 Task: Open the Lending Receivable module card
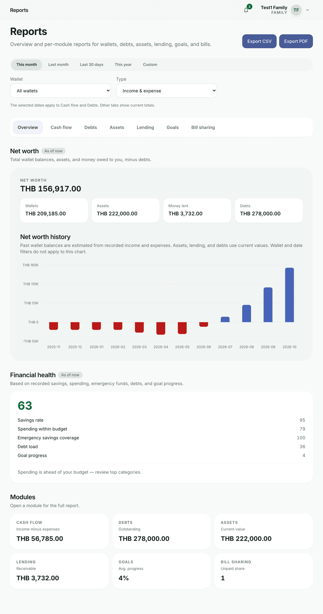click(59, 571)
